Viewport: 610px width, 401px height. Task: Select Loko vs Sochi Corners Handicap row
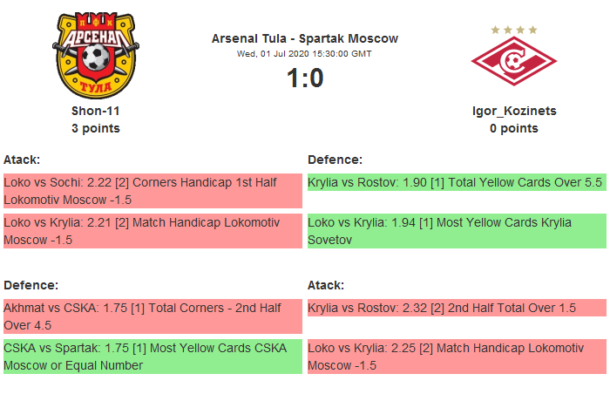click(152, 191)
